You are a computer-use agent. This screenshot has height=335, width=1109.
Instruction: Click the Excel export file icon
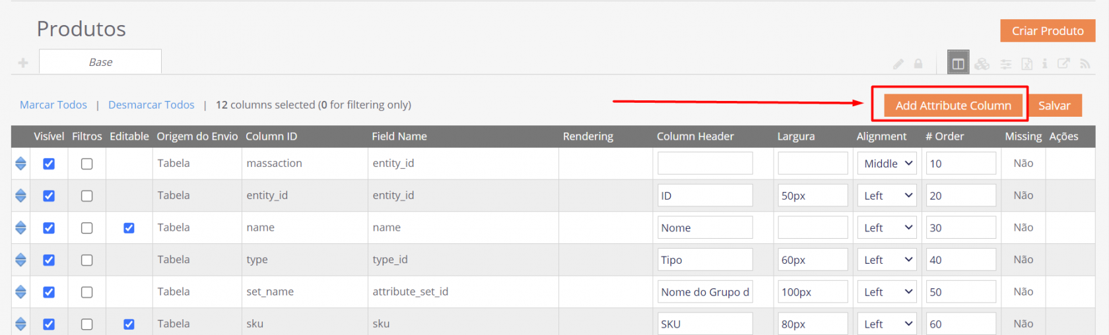pyautogui.click(x=1027, y=64)
